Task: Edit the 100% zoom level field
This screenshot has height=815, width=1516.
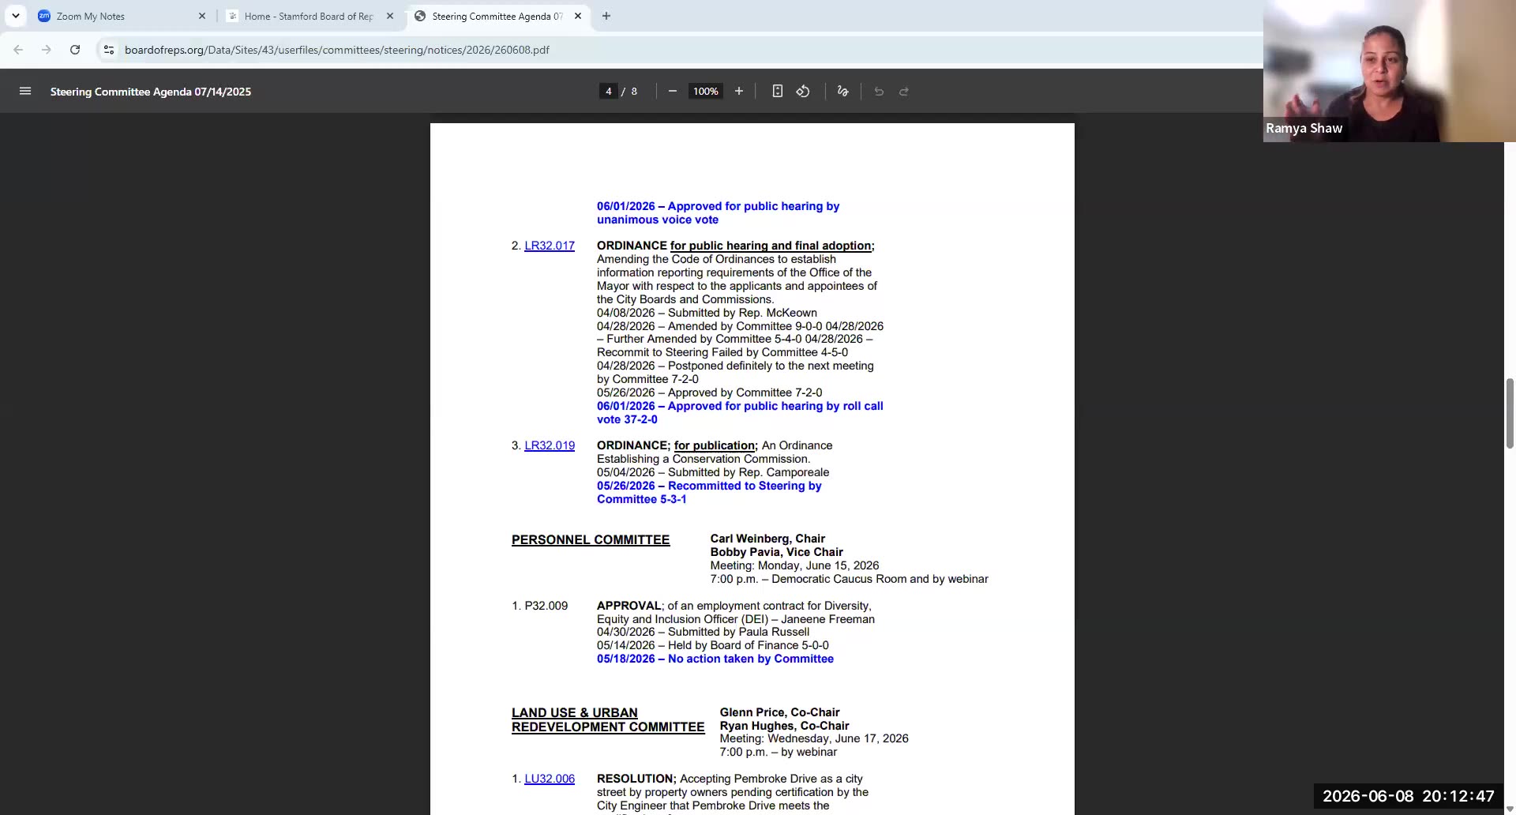Action: pos(705,92)
